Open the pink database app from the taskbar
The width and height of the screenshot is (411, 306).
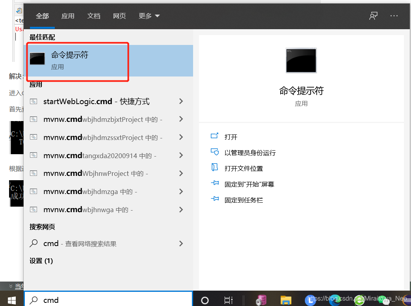tap(260, 300)
